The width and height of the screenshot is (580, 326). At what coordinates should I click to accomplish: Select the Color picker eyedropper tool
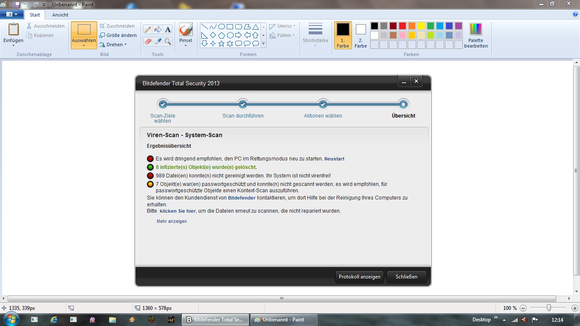(158, 41)
